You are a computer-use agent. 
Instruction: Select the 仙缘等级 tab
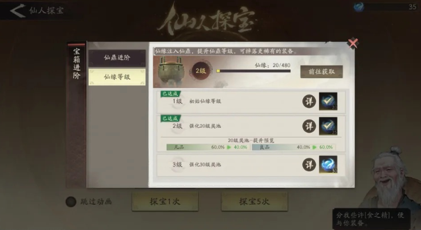click(x=117, y=77)
